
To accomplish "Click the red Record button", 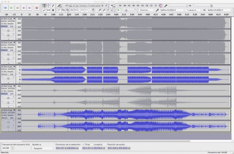I will (x=36, y=8).
